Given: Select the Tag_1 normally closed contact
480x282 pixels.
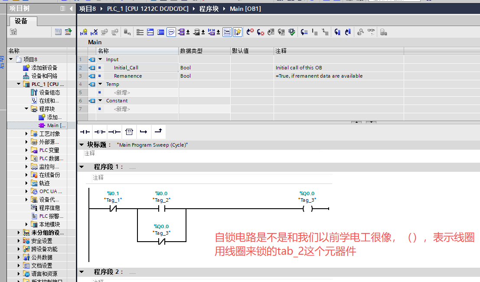Looking at the screenshot, I should [x=113, y=209].
